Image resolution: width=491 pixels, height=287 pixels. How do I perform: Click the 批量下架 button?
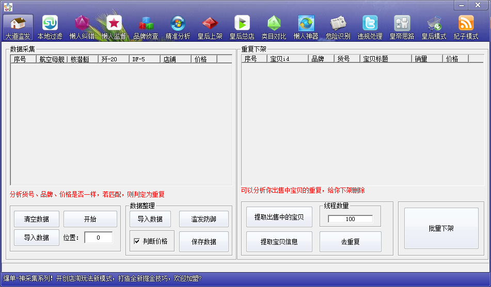click(441, 228)
